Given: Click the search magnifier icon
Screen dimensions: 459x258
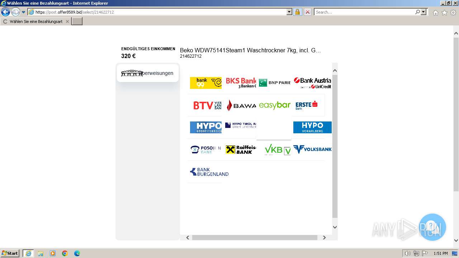Looking at the screenshot, I should click(417, 12).
